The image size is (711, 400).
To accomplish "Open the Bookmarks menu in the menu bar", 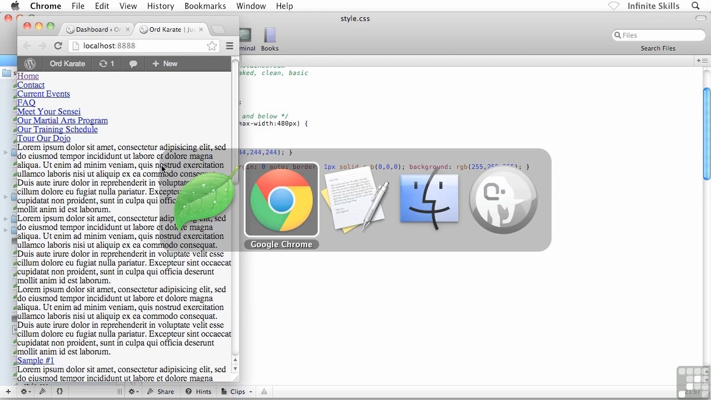I will (x=205, y=6).
